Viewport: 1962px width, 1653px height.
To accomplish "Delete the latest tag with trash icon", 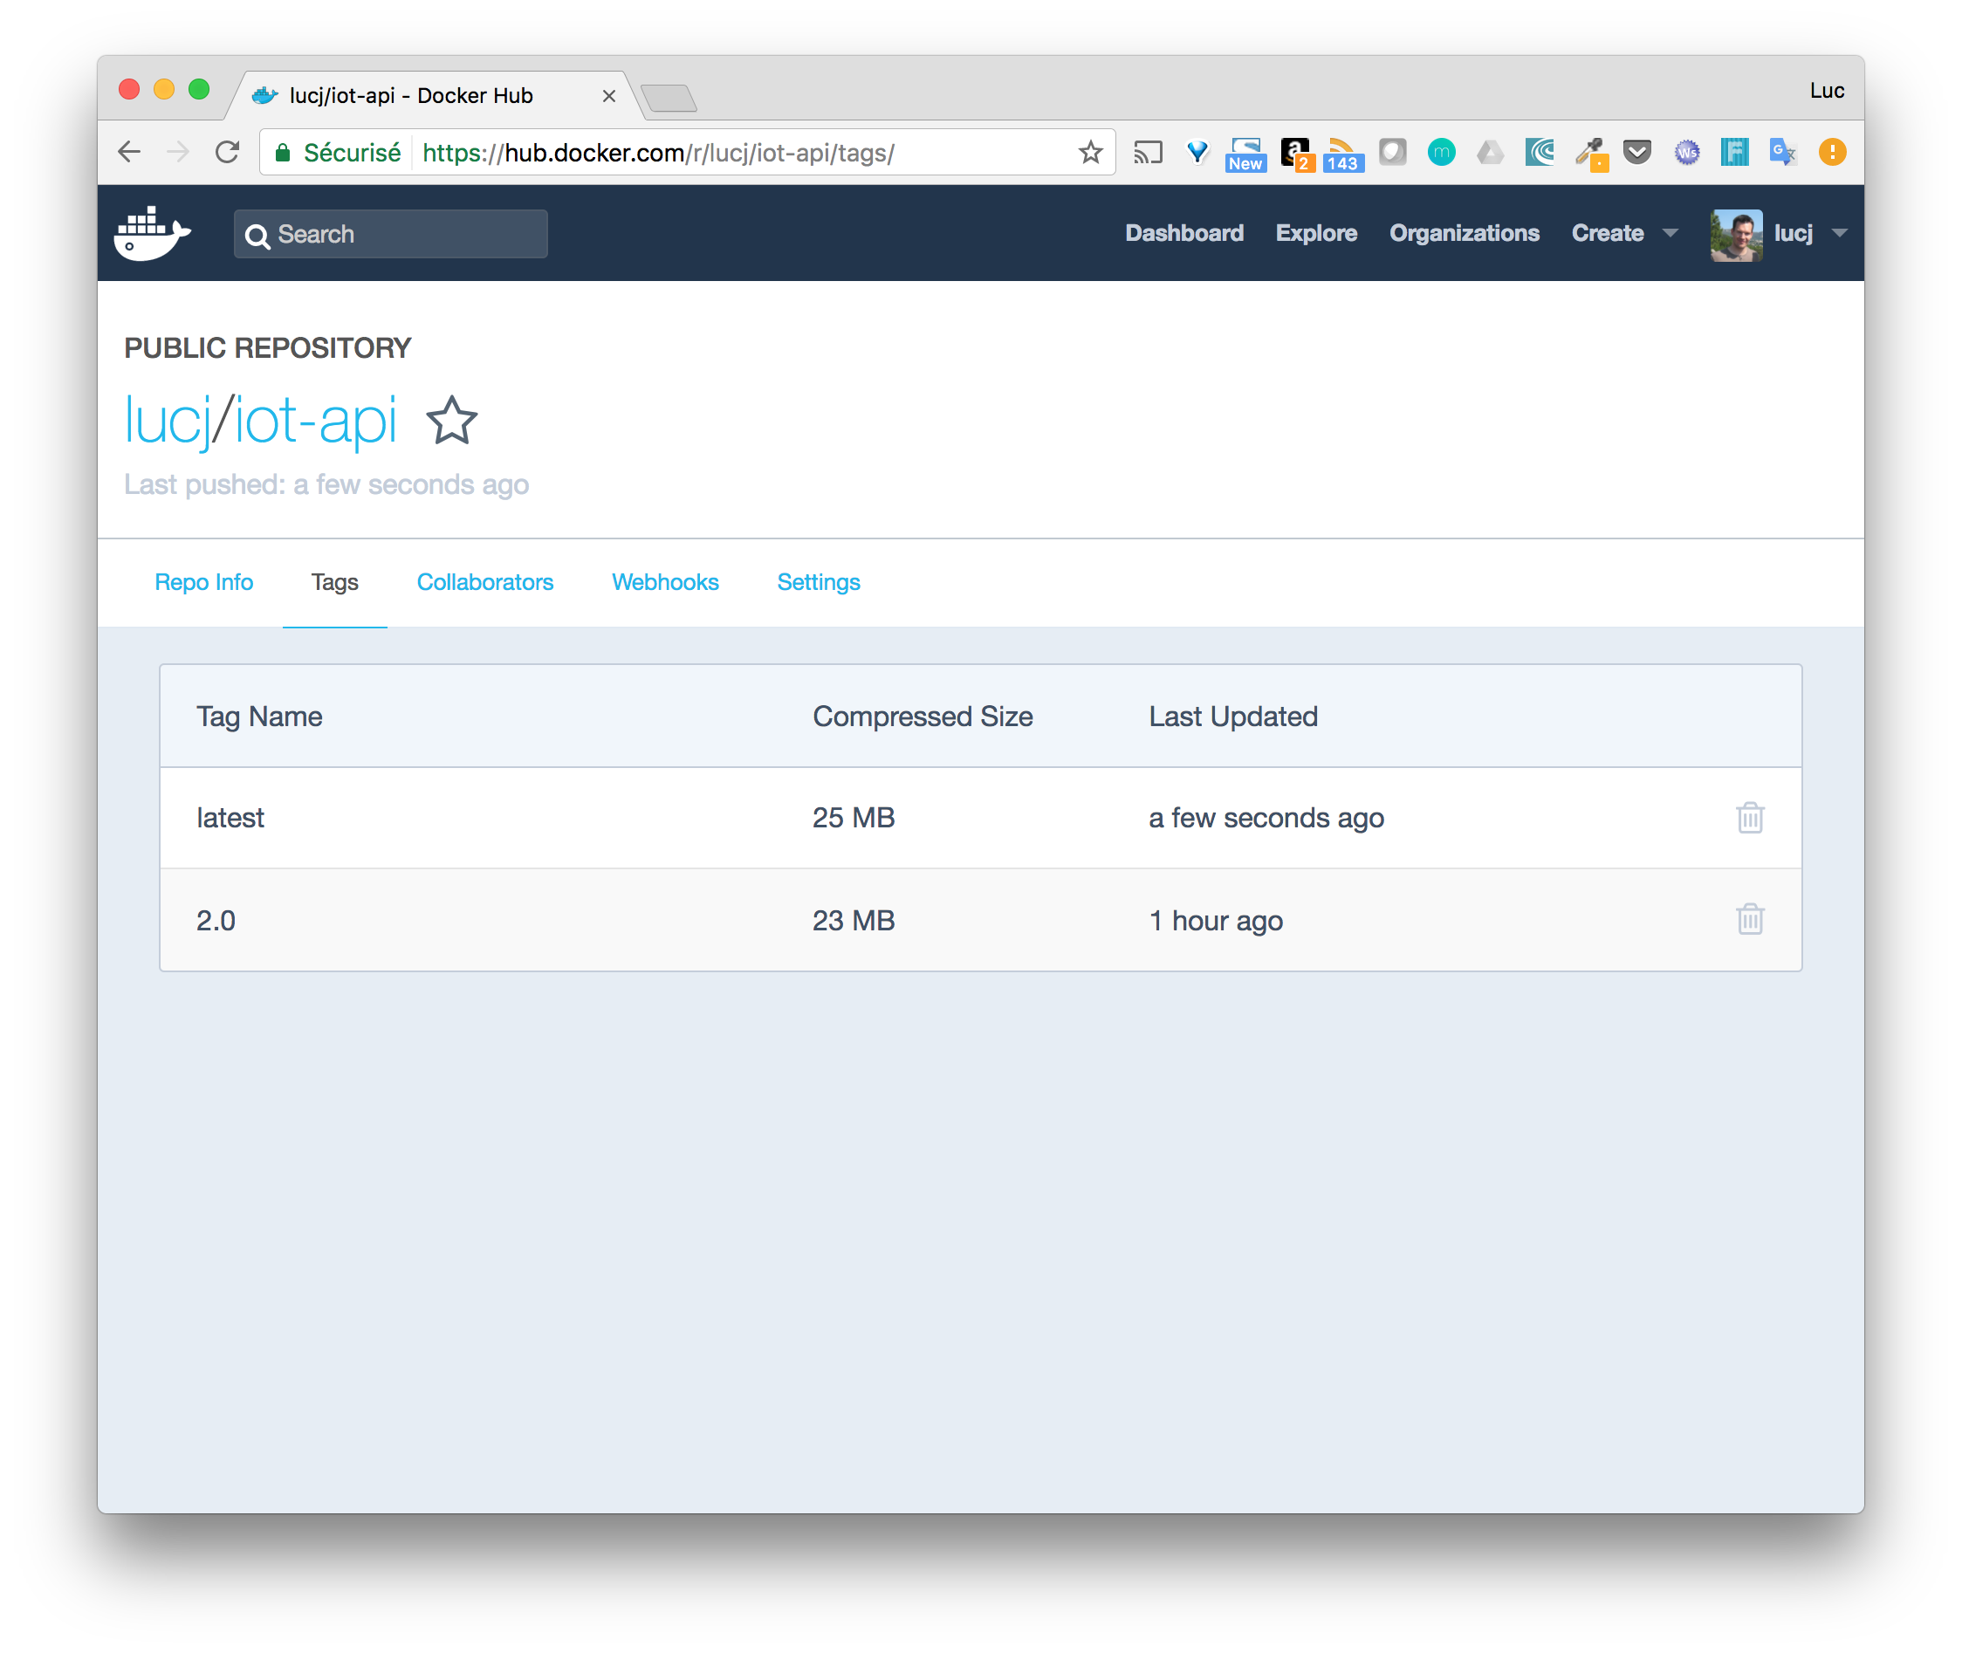I will click(x=1749, y=818).
